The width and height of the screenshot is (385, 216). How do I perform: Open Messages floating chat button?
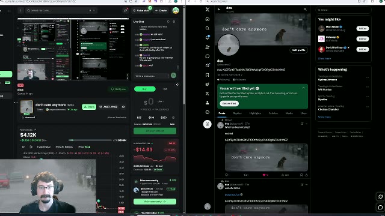(380, 207)
